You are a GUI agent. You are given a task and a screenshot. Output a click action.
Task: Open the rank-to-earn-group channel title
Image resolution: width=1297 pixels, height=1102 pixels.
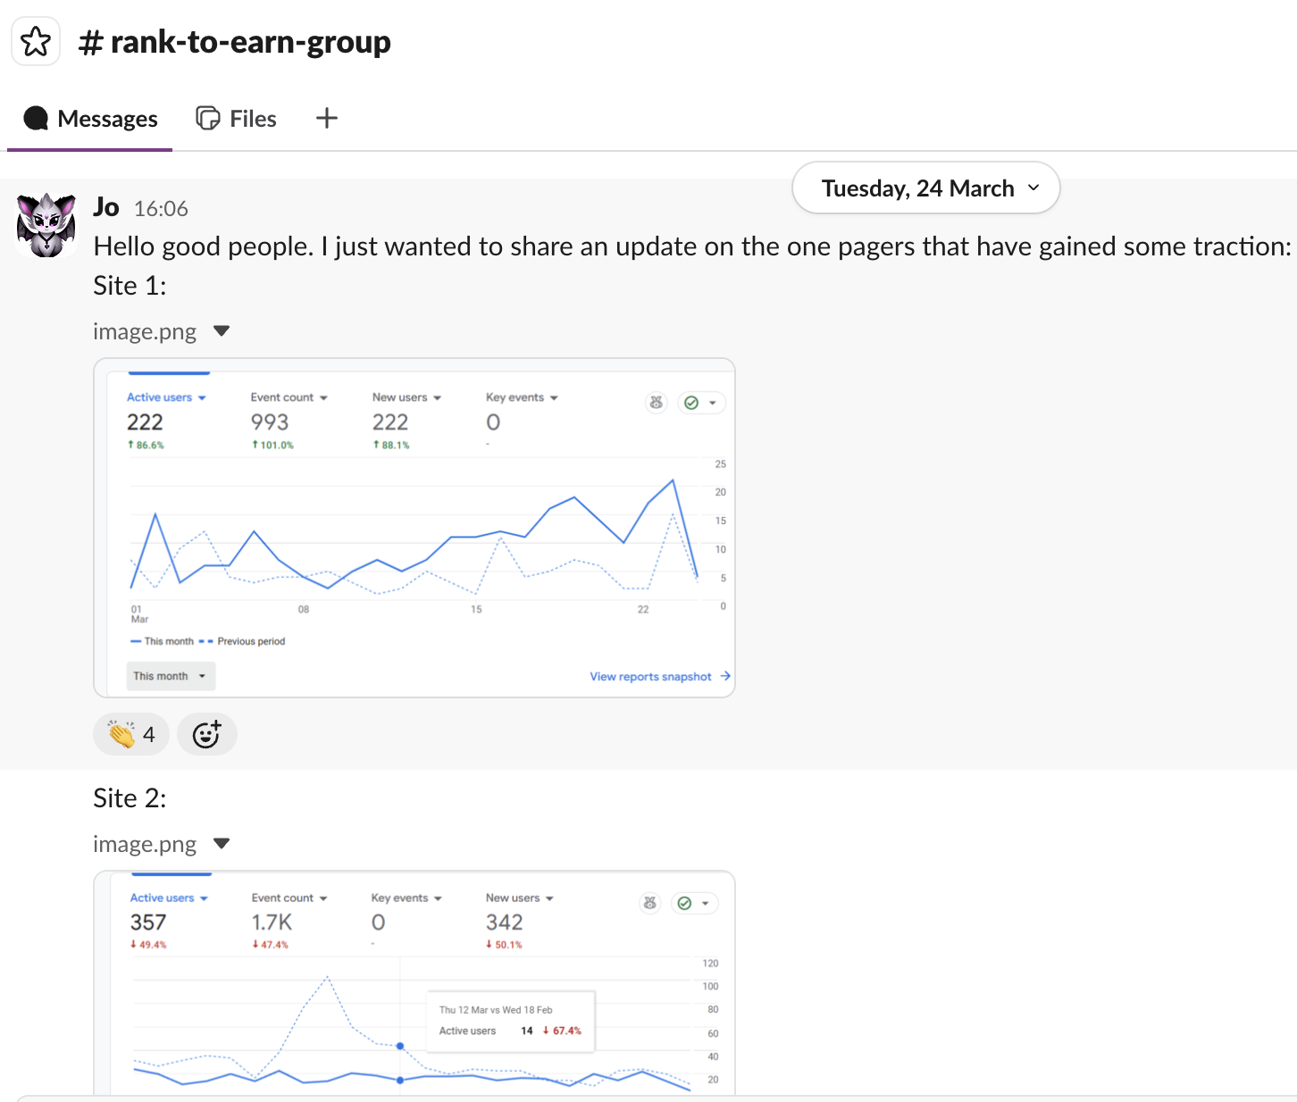pos(235,42)
